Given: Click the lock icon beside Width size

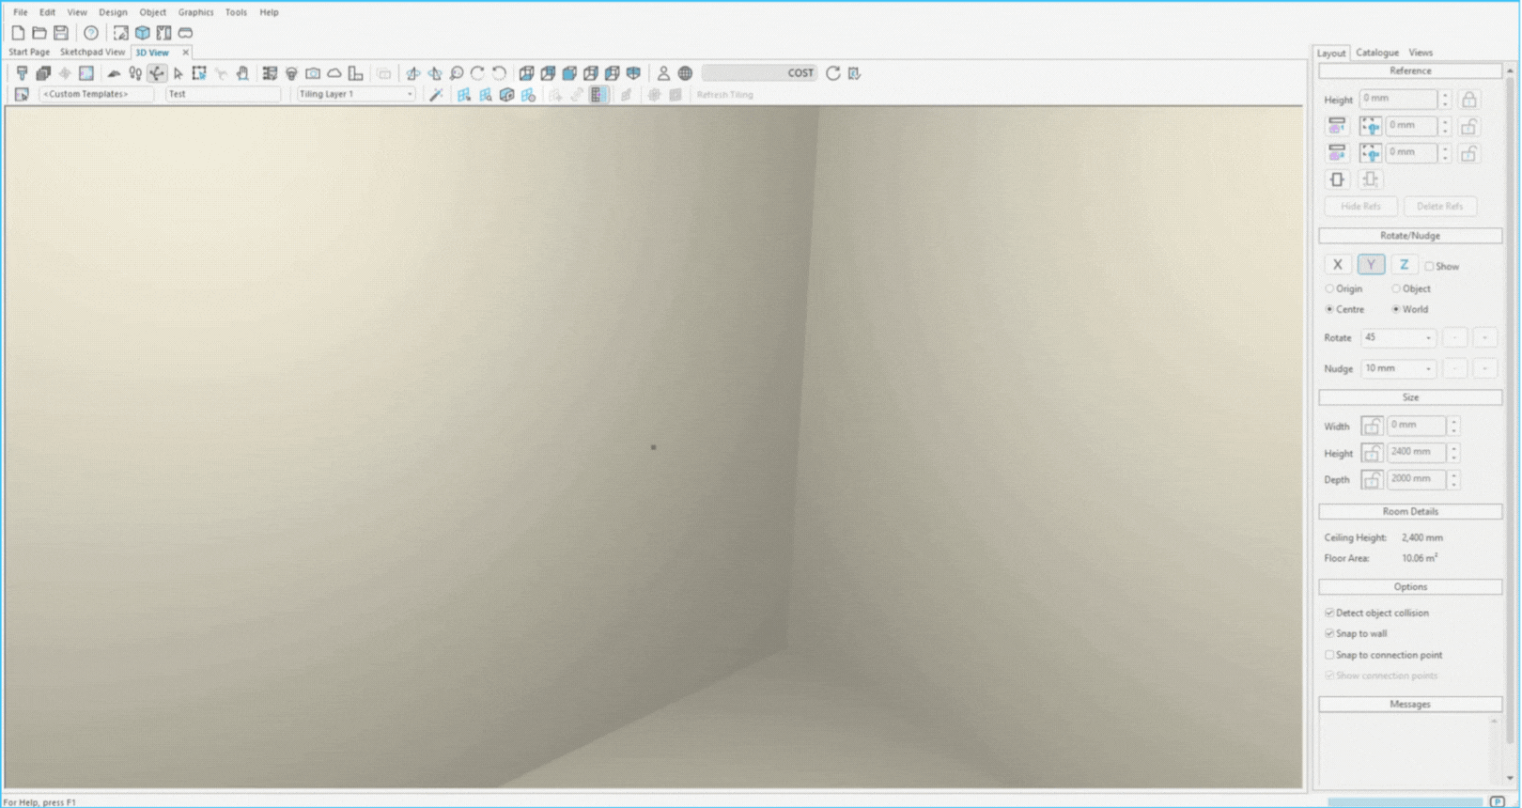Looking at the screenshot, I should (x=1372, y=427).
